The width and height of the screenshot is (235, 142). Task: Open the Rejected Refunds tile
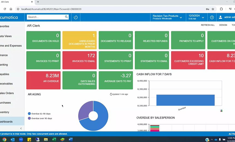coord(152,40)
